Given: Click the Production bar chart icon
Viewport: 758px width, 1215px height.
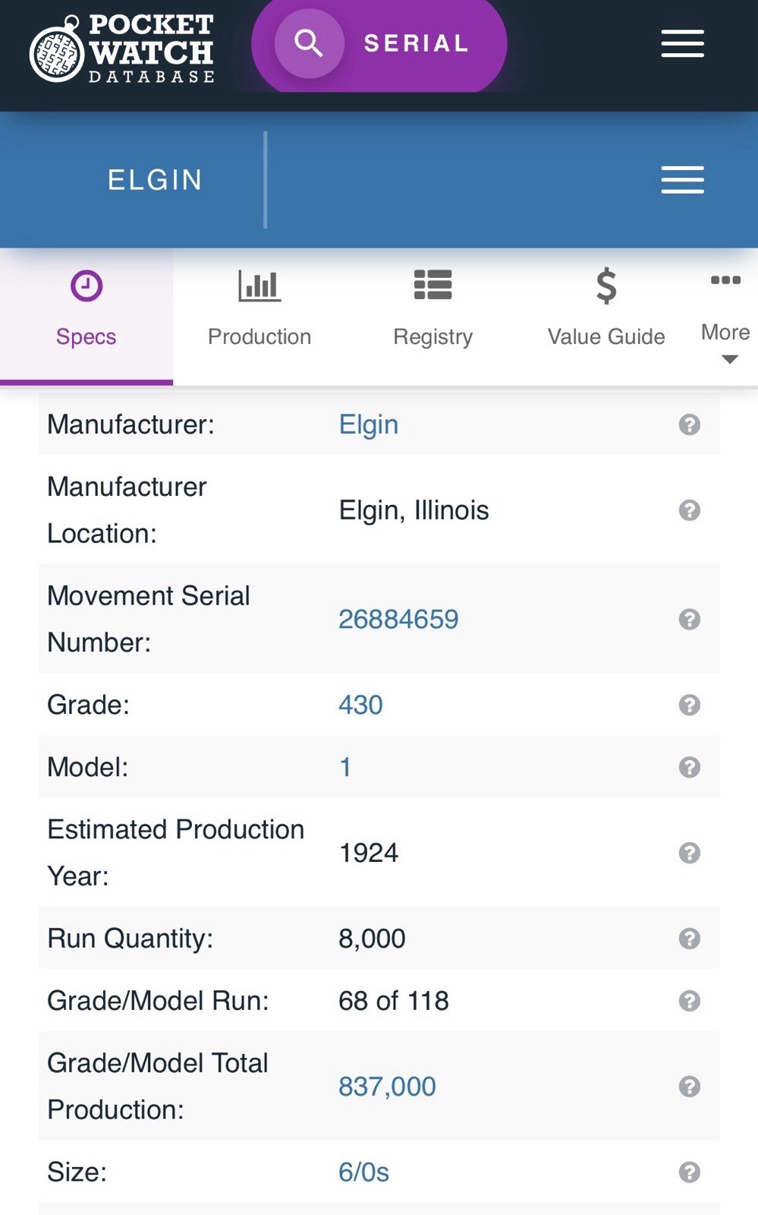Looking at the screenshot, I should tap(259, 286).
